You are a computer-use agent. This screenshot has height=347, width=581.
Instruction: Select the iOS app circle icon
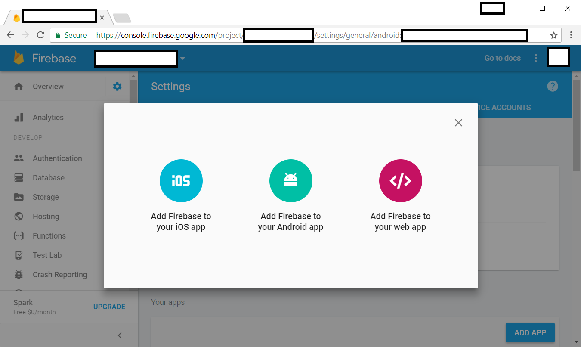tap(181, 181)
